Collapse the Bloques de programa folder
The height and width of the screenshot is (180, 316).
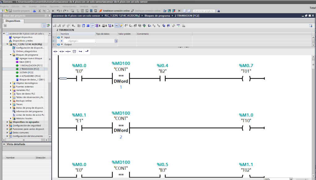(x=10, y=55)
